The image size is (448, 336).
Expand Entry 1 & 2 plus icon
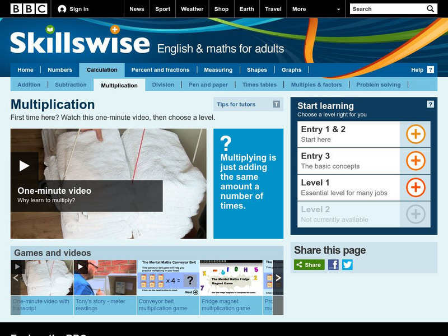[x=416, y=134]
